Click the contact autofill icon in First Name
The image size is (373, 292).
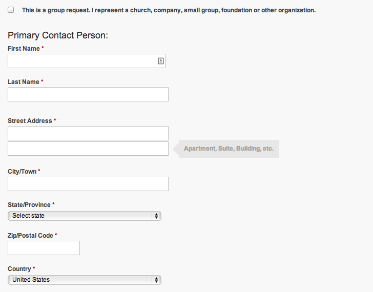(161, 61)
